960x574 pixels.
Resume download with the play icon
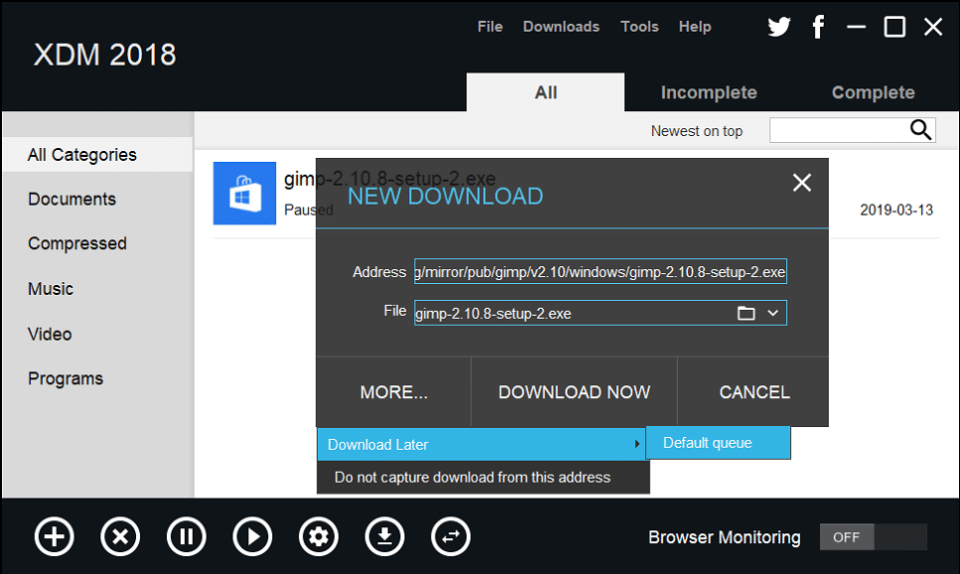click(x=252, y=536)
